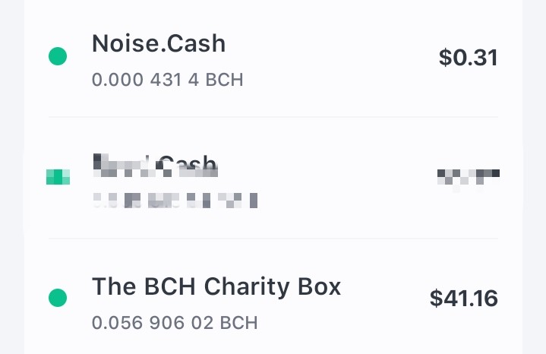
Task: Open the Noise.Cash wallet by its name
Action: point(159,43)
